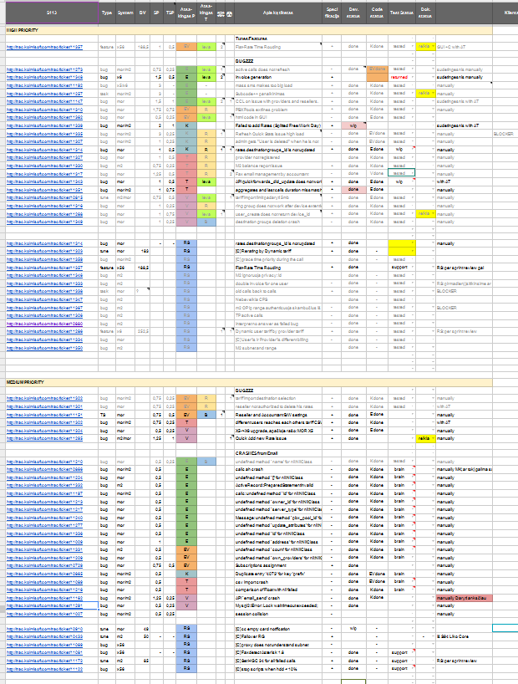Select the header icon cell beside Atsakingas T

click(221, 13)
